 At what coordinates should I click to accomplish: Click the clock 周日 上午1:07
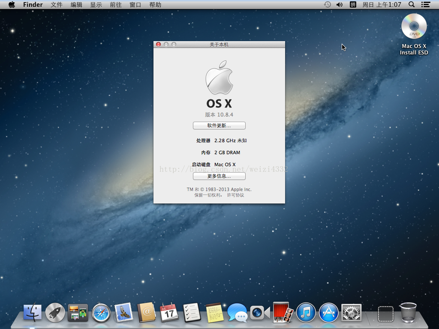(x=382, y=5)
